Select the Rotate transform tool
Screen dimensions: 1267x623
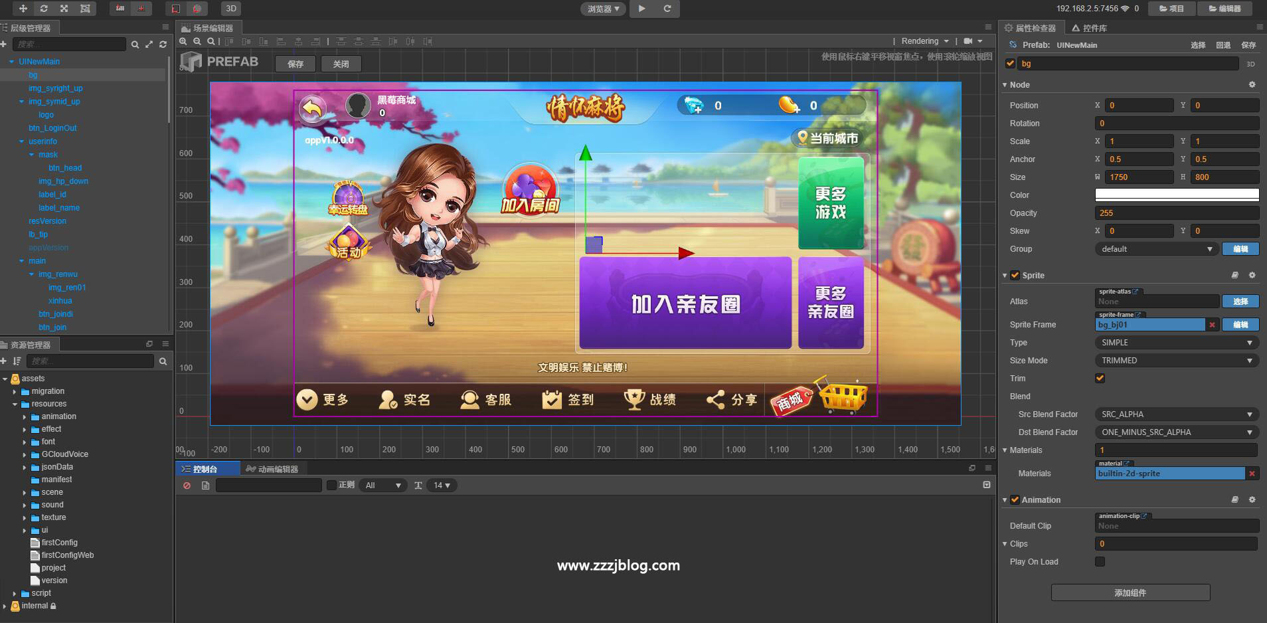tap(44, 9)
